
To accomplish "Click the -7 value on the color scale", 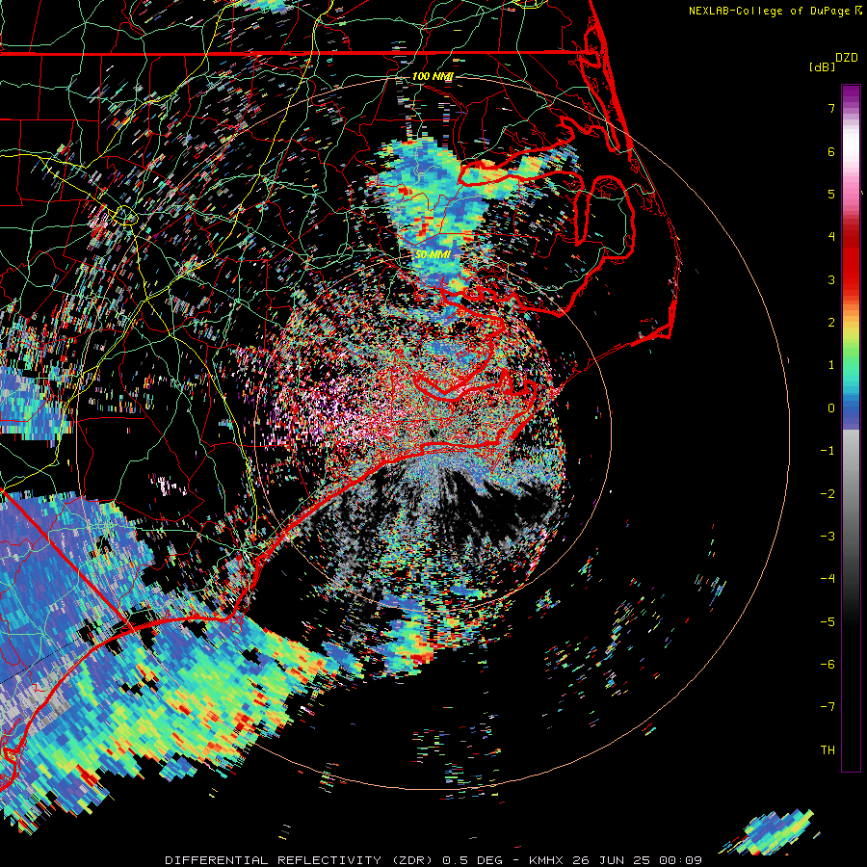I will coord(828,707).
